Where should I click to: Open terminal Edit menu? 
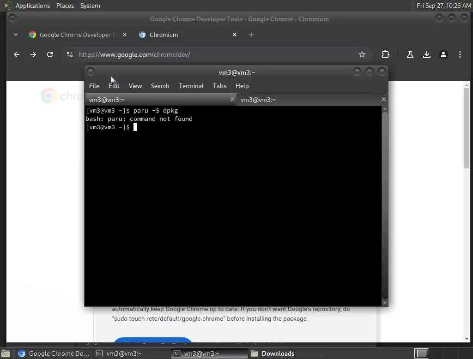tap(114, 86)
